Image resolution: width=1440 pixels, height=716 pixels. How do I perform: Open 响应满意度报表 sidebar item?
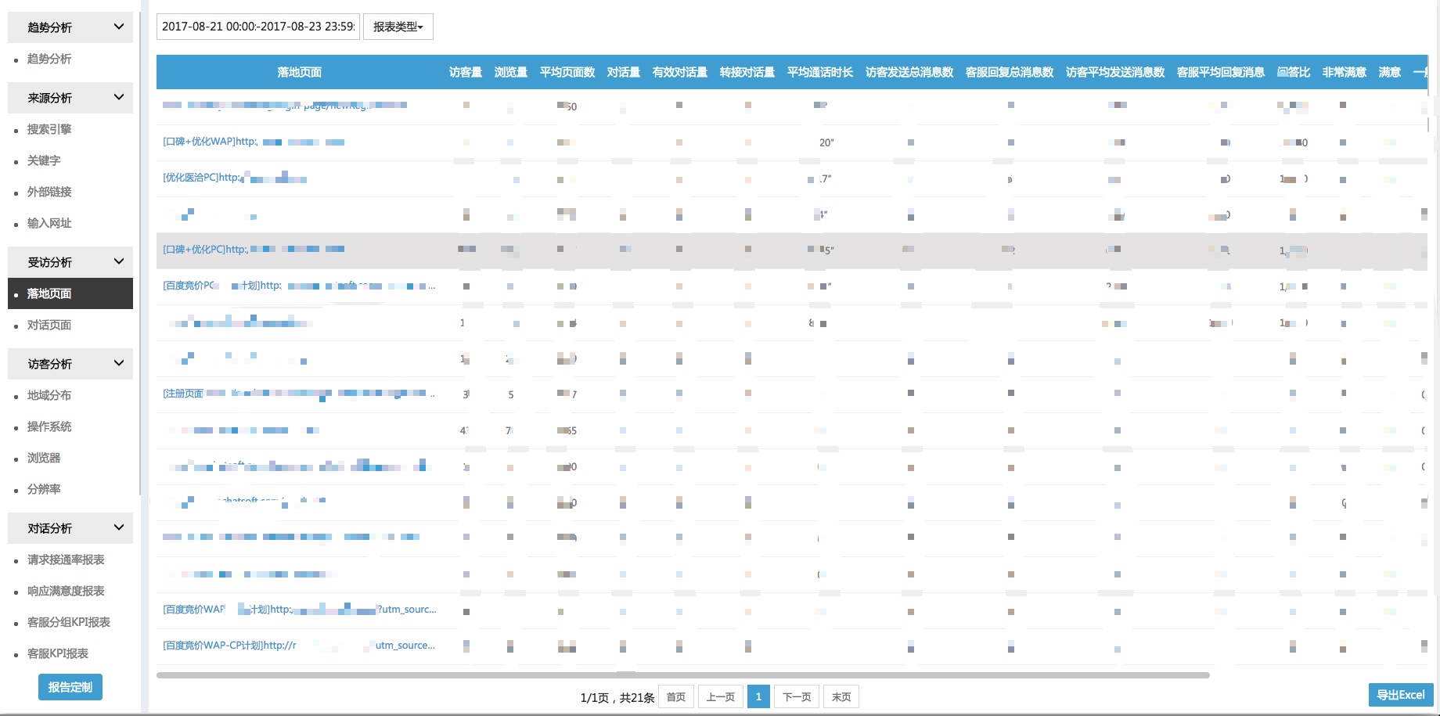66,591
